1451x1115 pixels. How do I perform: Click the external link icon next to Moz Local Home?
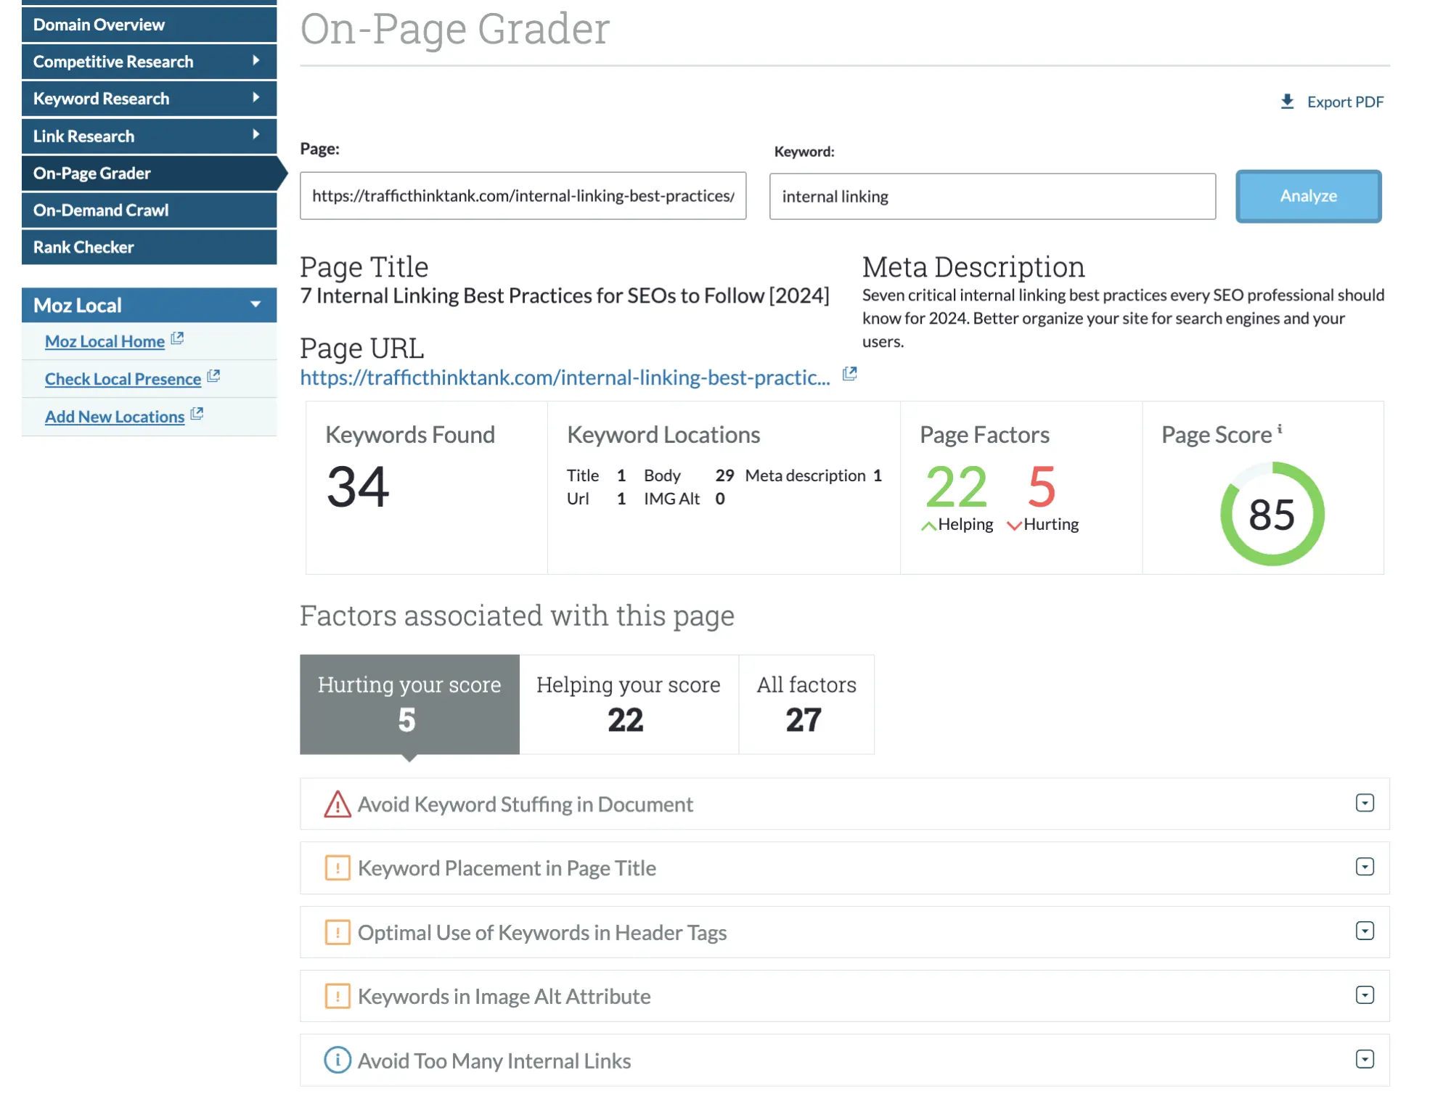coord(177,338)
